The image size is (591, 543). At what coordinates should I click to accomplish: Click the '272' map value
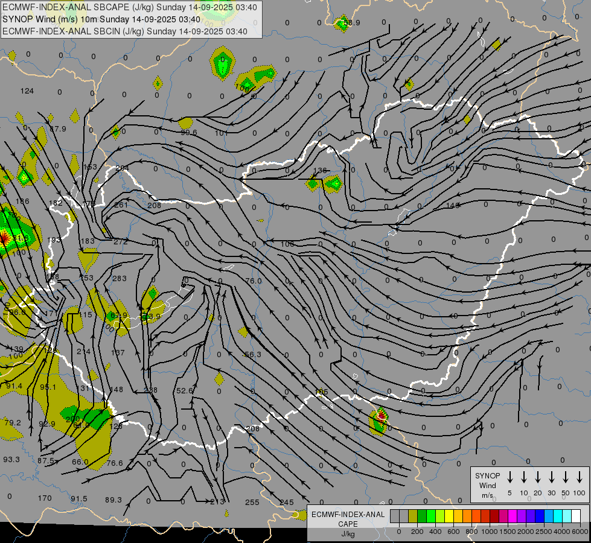[x=121, y=241]
